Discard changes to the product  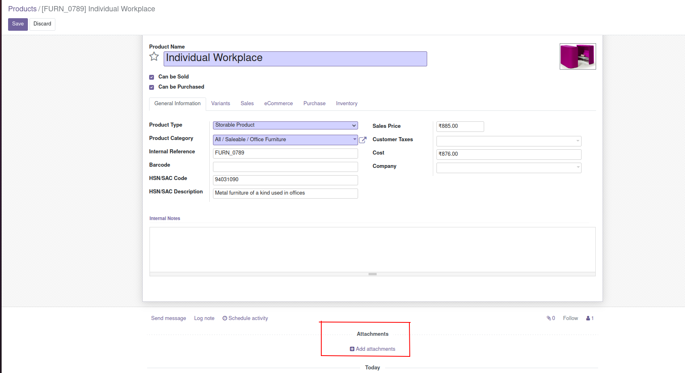(x=42, y=24)
